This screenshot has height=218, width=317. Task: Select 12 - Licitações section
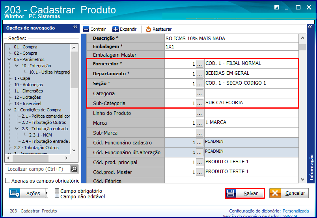[28, 97]
